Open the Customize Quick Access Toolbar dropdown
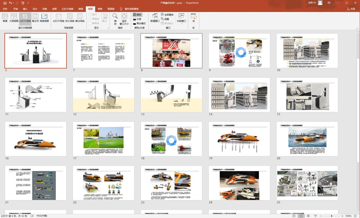 [x=28, y=3]
